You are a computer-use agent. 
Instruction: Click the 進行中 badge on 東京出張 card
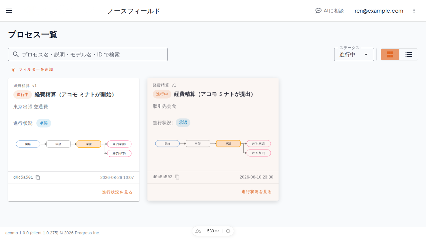(x=23, y=95)
